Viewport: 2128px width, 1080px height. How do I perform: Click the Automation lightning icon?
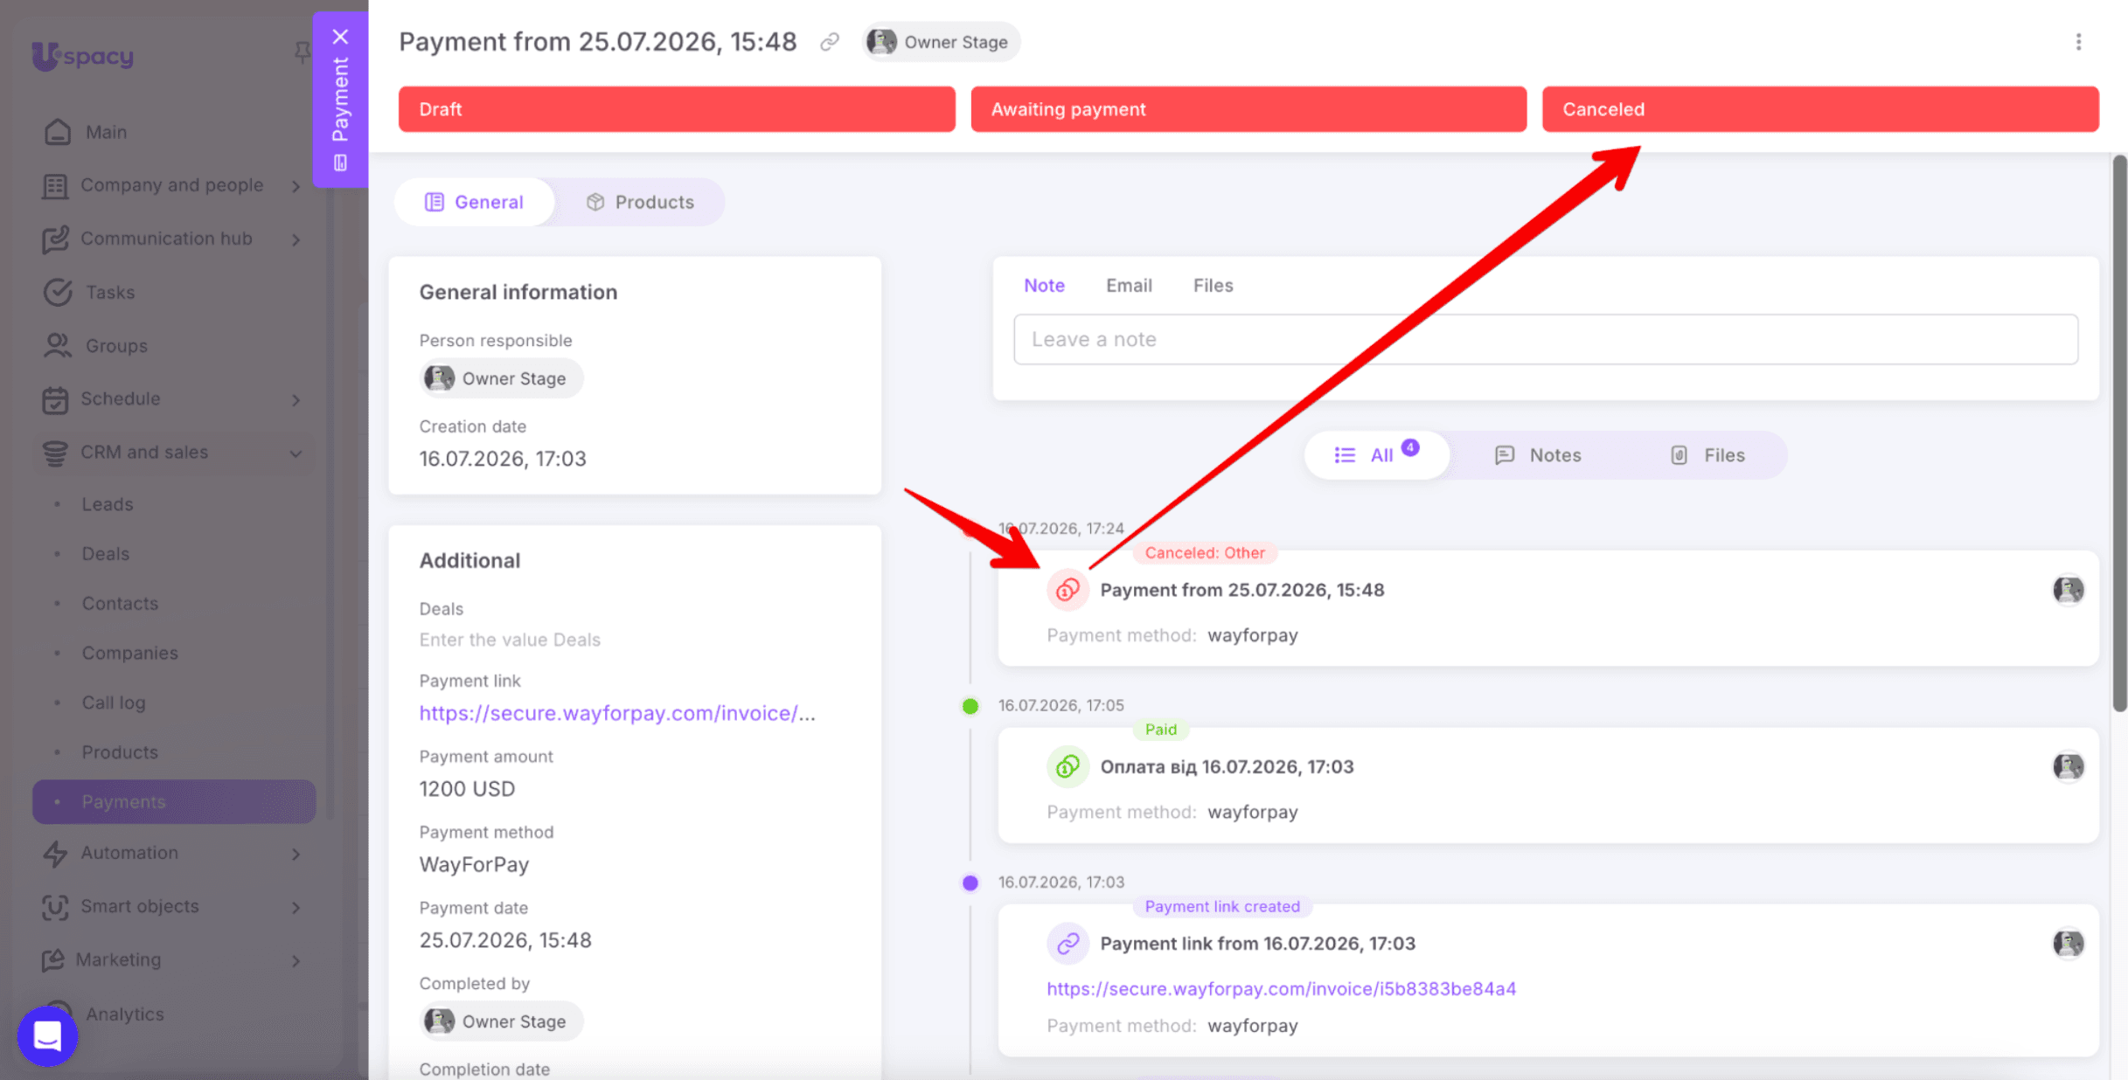click(x=55, y=854)
